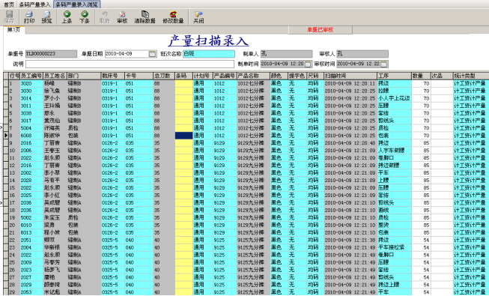Click the 班次名称 field showing 白班
Viewport: 489px width, 296px height.
pos(209,54)
